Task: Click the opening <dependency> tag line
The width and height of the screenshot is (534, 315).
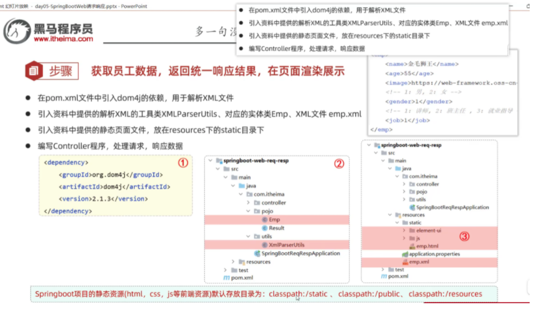Action: tap(66, 163)
